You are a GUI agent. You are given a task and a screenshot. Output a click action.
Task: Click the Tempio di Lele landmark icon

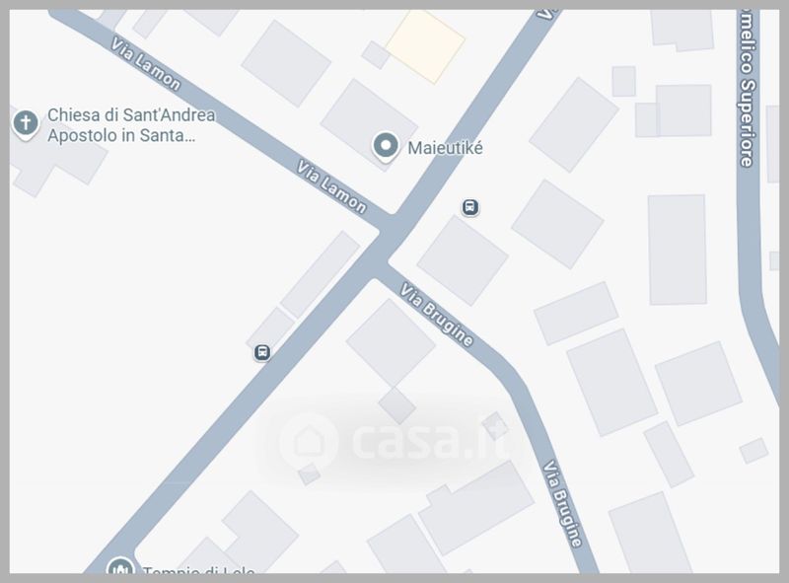click(x=120, y=567)
